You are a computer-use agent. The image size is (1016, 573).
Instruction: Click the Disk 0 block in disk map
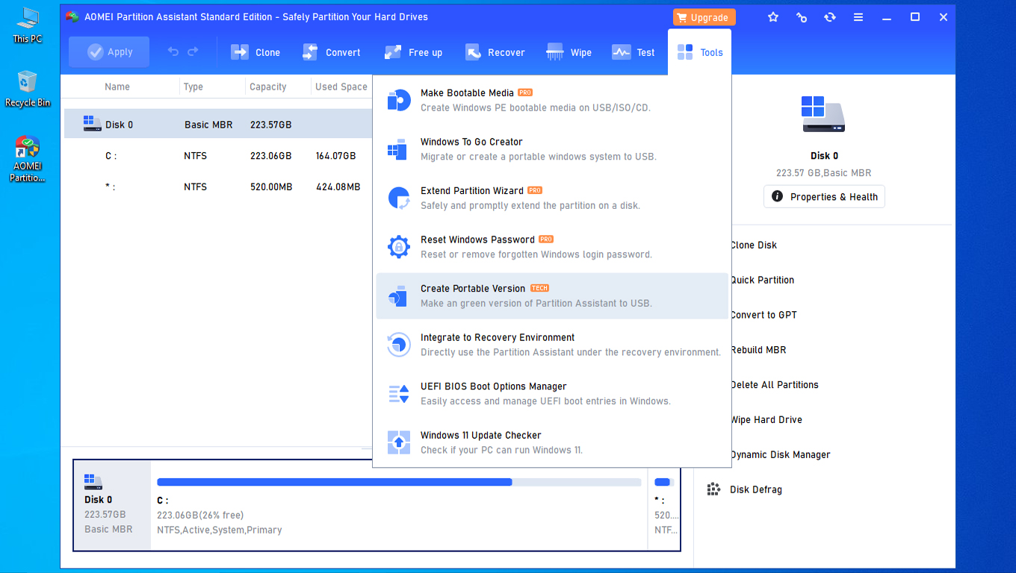[x=112, y=505]
